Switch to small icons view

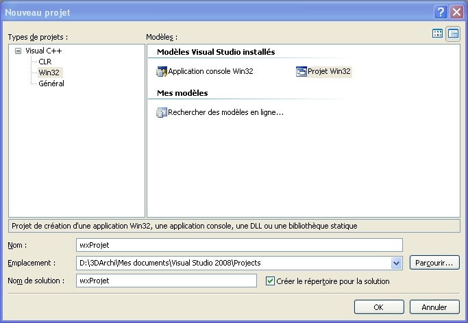click(x=452, y=34)
